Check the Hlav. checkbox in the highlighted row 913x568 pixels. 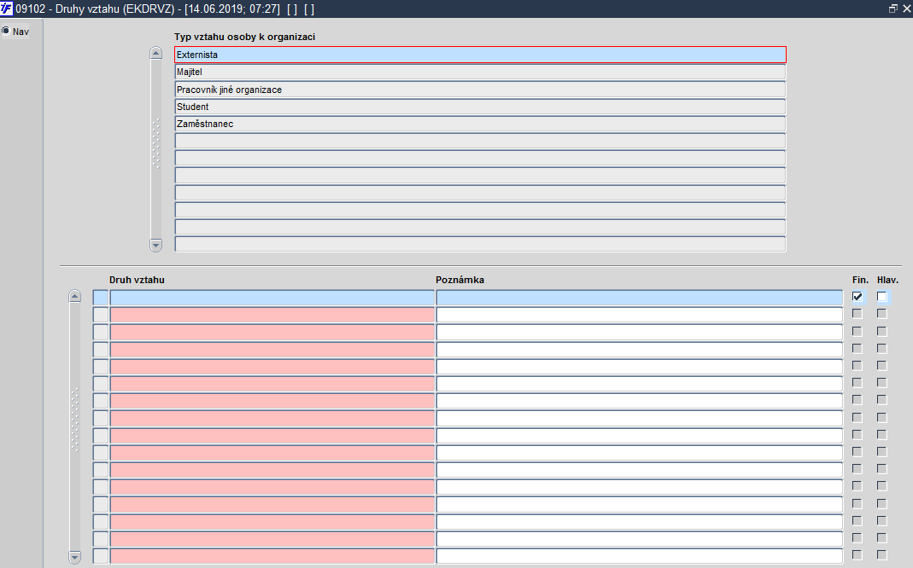[882, 297]
